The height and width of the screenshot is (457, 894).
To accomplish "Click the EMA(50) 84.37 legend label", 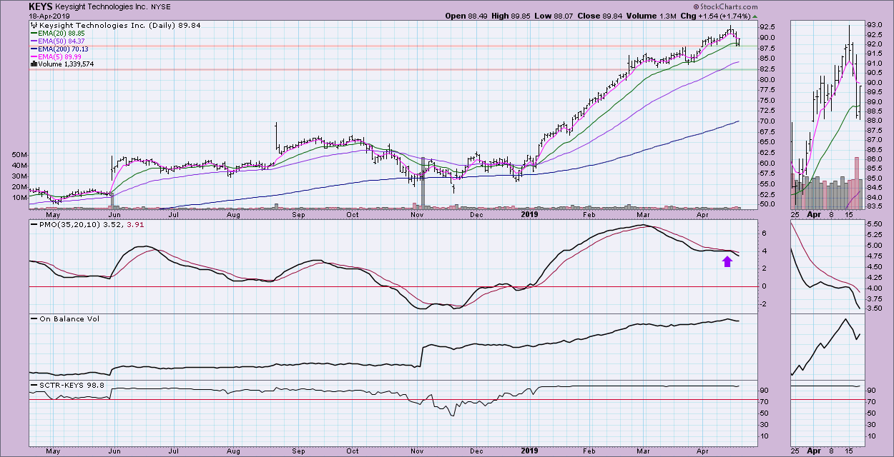I will (x=63, y=41).
